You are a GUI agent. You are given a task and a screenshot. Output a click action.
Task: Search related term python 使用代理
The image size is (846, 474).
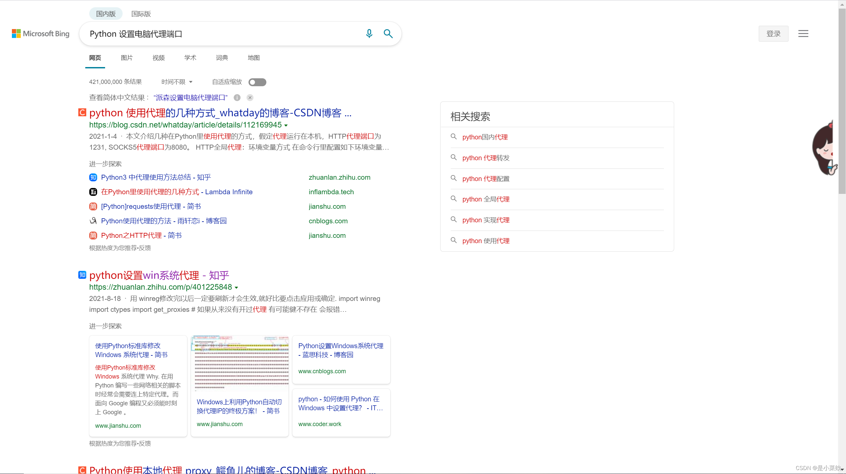(x=486, y=241)
